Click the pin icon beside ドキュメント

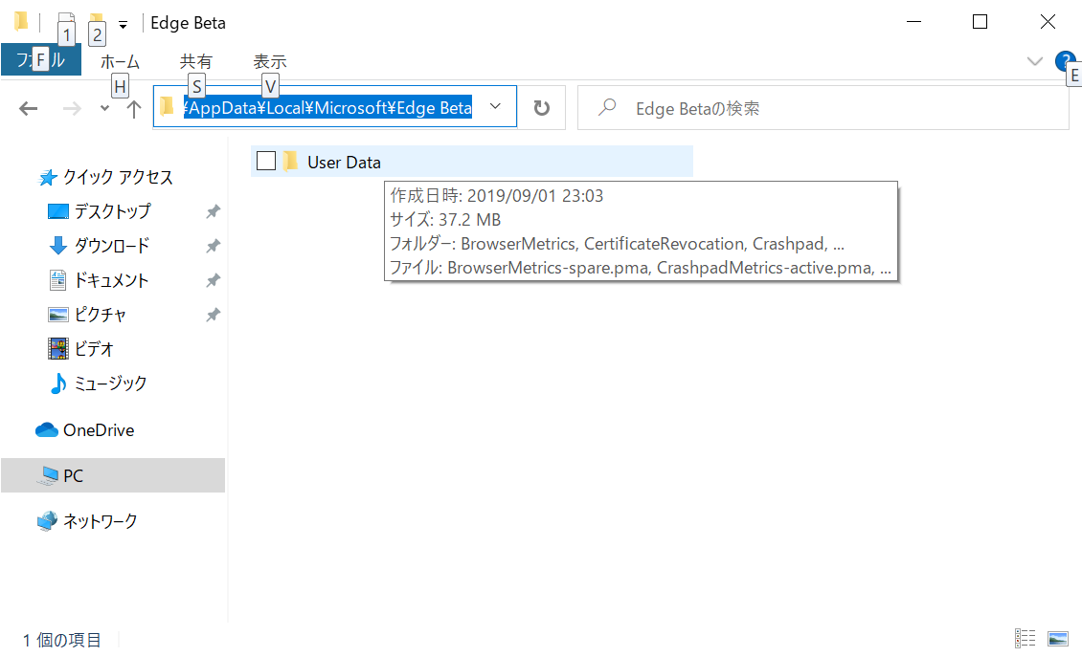click(x=214, y=280)
